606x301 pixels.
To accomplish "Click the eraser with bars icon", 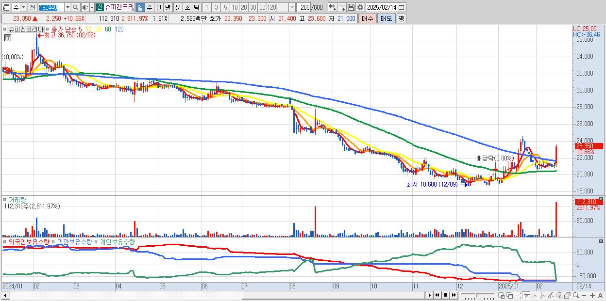I will [559, 295].
